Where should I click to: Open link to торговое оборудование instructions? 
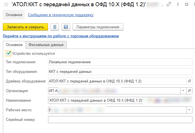tap(61, 36)
